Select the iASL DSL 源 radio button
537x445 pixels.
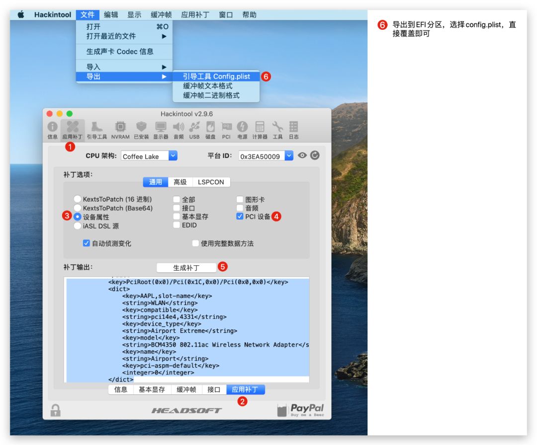click(x=78, y=226)
